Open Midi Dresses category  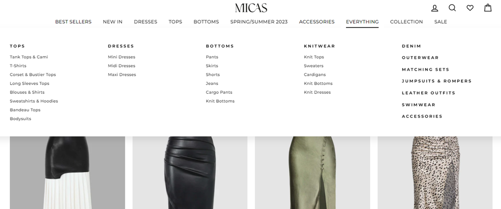[122, 66]
